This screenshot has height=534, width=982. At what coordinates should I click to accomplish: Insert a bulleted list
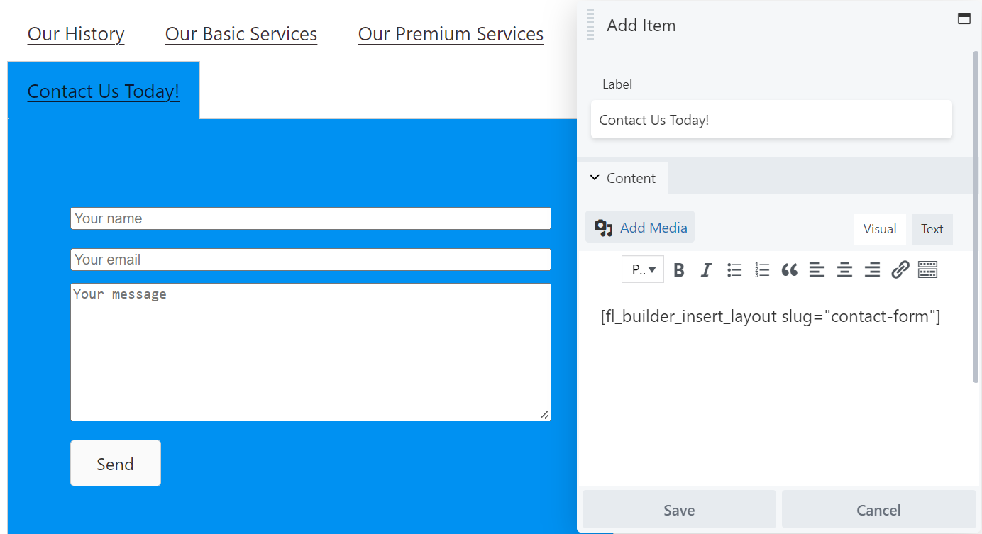tap(734, 269)
